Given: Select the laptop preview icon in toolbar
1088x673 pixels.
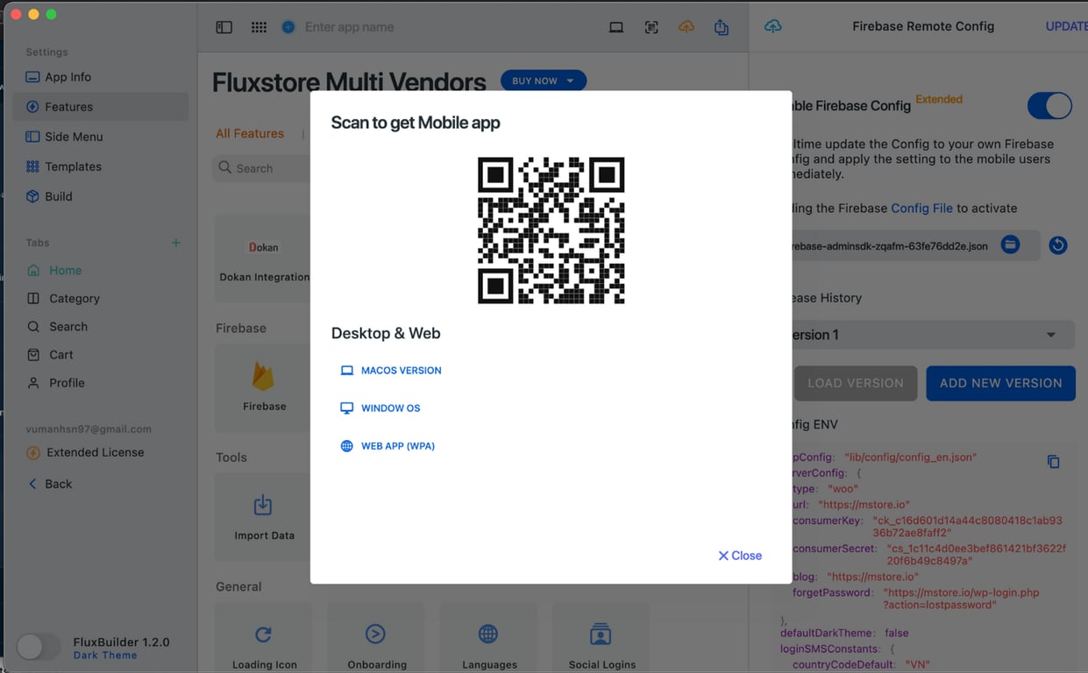Looking at the screenshot, I should pyautogui.click(x=616, y=27).
